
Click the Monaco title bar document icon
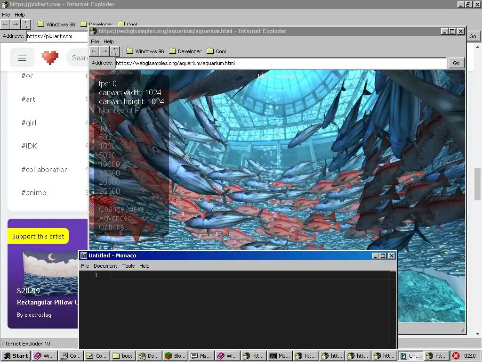coord(84,255)
